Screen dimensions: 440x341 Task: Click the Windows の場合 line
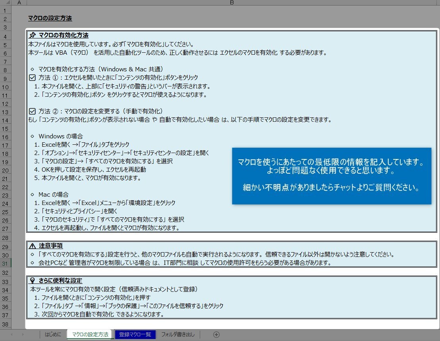pyautogui.click(x=61, y=136)
